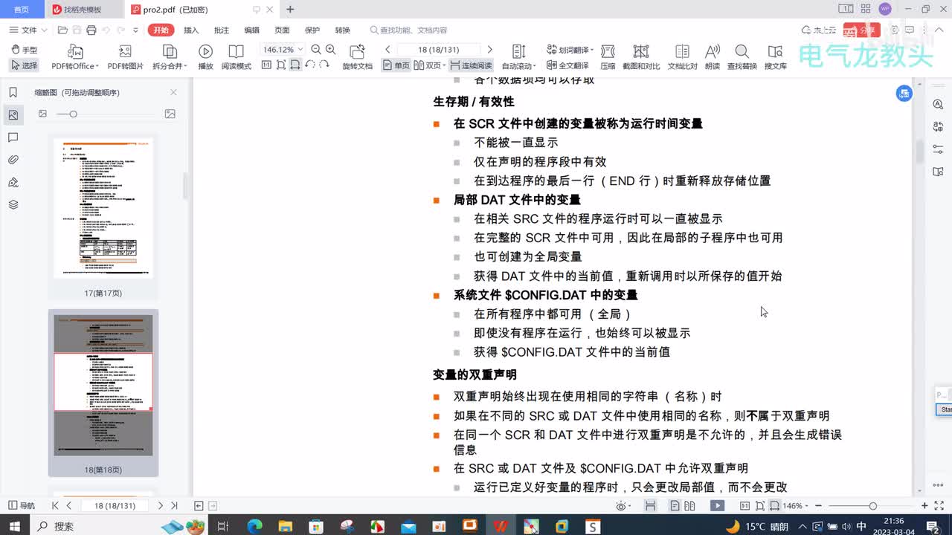Open the 编辑 ribbon tab
This screenshot has width=952, height=535.
(x=252, y=30)
